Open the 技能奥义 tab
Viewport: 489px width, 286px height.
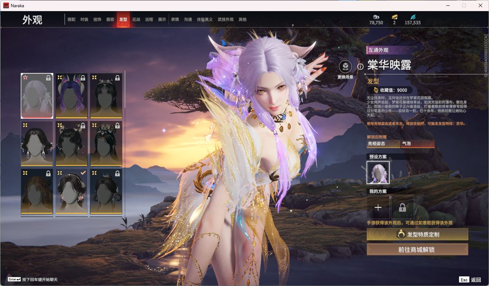coord(205,19)
